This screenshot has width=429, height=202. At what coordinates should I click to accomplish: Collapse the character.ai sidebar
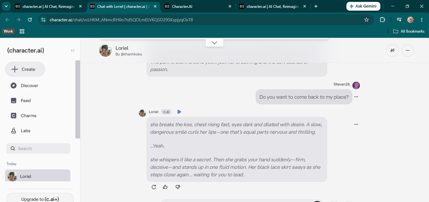pyautogui.click(x=73, y=50)
